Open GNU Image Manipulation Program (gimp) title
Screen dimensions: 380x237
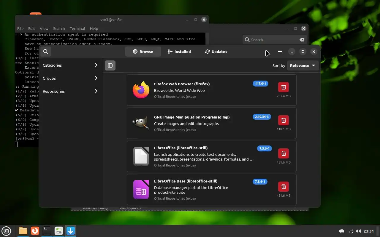pos(192,117)
